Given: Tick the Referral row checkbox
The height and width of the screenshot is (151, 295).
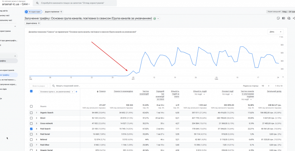Looking at the screenshot, I should [x=31, y=140].
